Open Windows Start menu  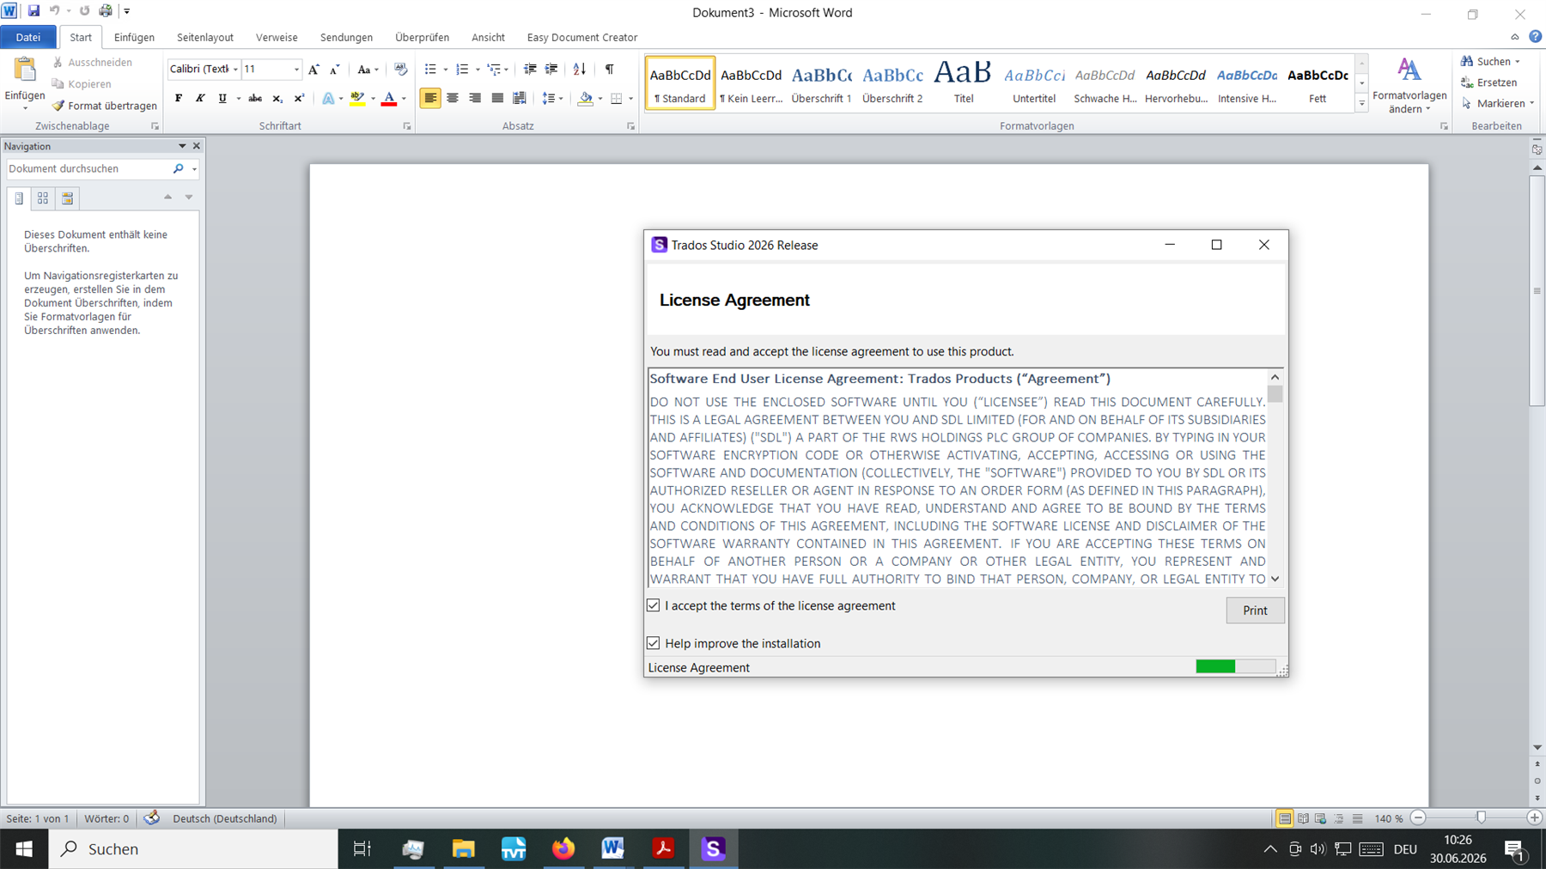[24, 848]
